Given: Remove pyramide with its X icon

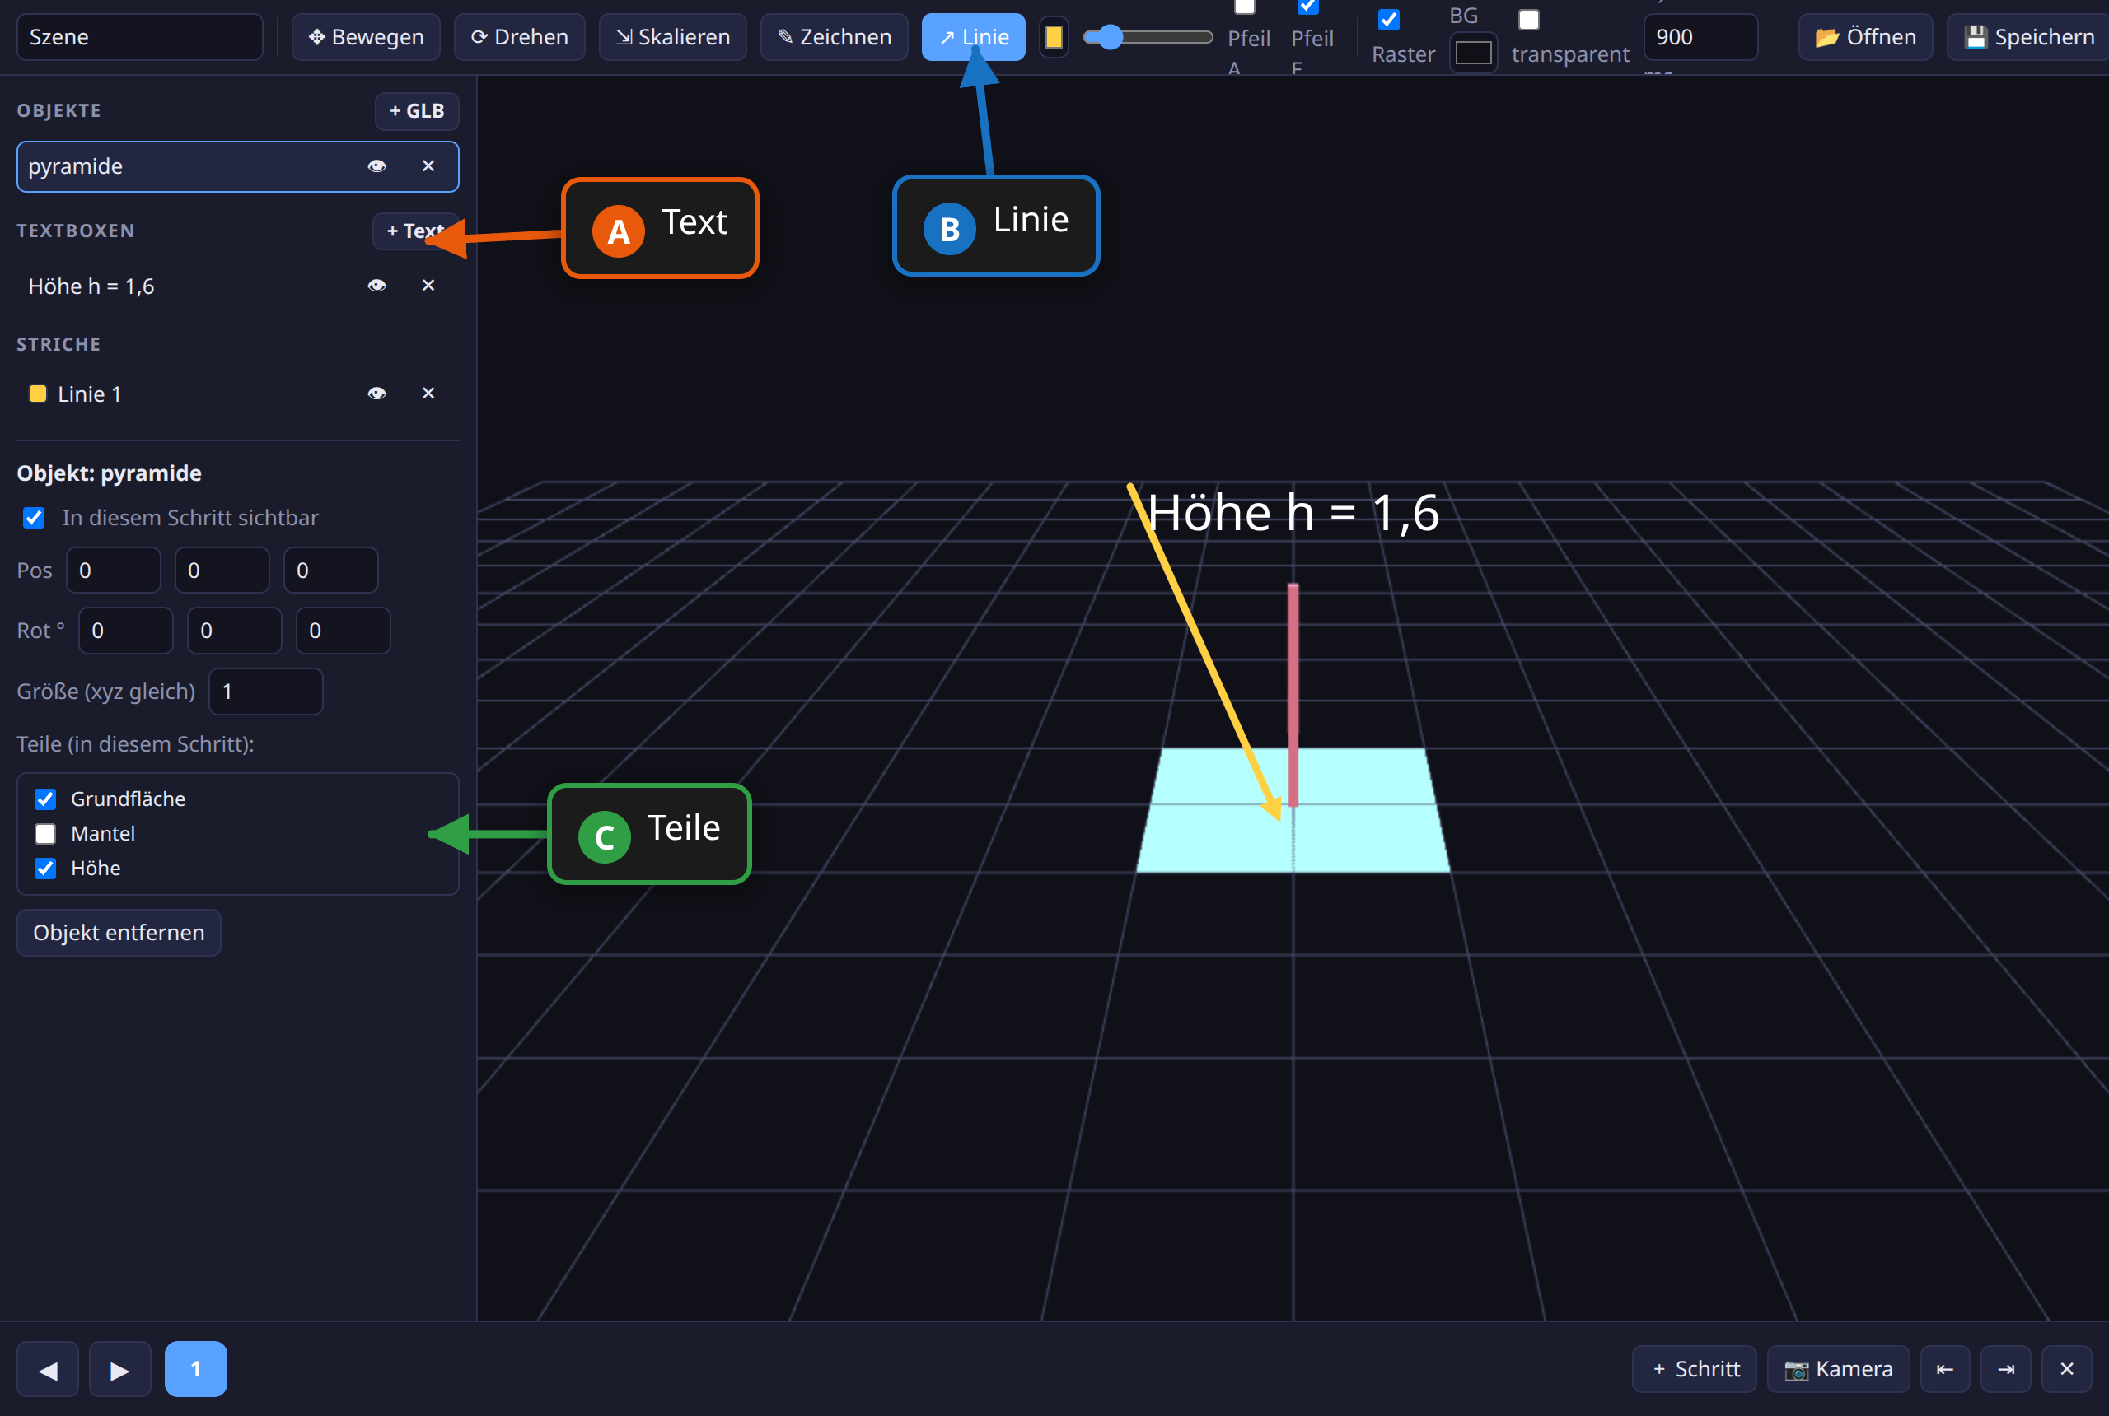Looking at the screenshot, I should (x=428, y=166).
